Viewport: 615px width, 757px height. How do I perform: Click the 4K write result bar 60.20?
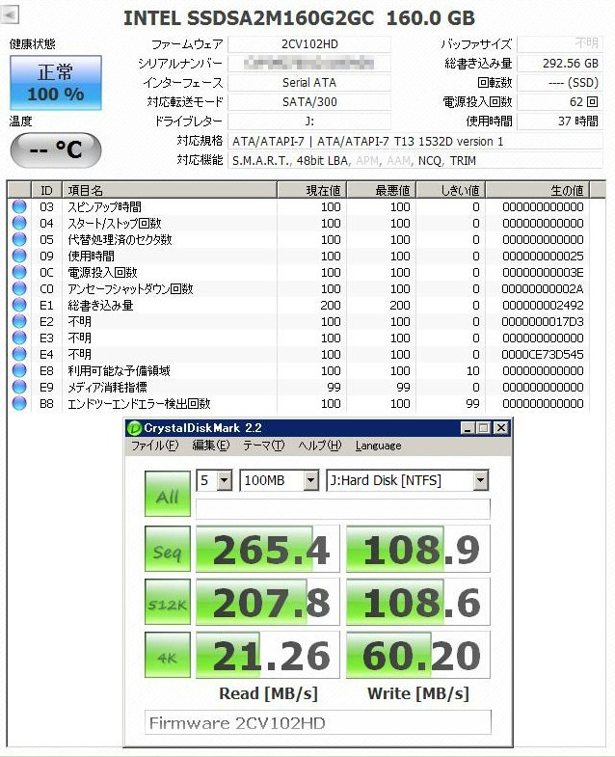click(418, 655)
